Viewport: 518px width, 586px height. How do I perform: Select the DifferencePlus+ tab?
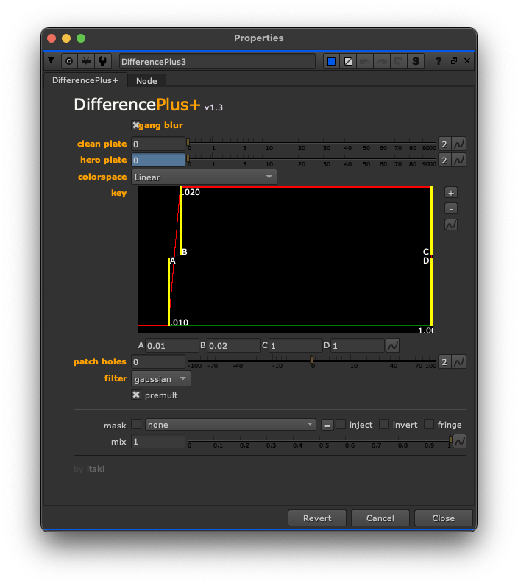tap(85, 80)
